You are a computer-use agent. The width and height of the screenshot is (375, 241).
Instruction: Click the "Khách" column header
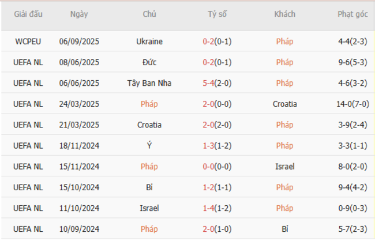pos(284,14)
